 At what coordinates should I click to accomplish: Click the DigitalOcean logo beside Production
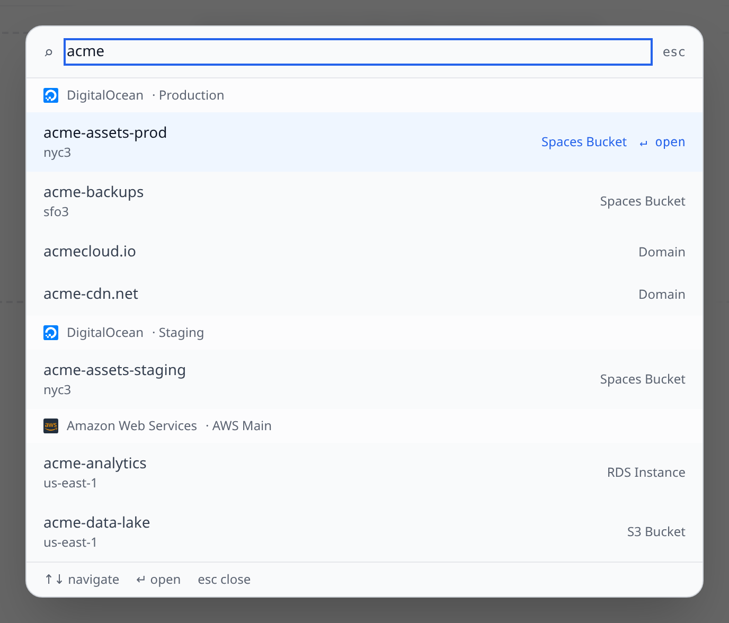pos(51,95)
